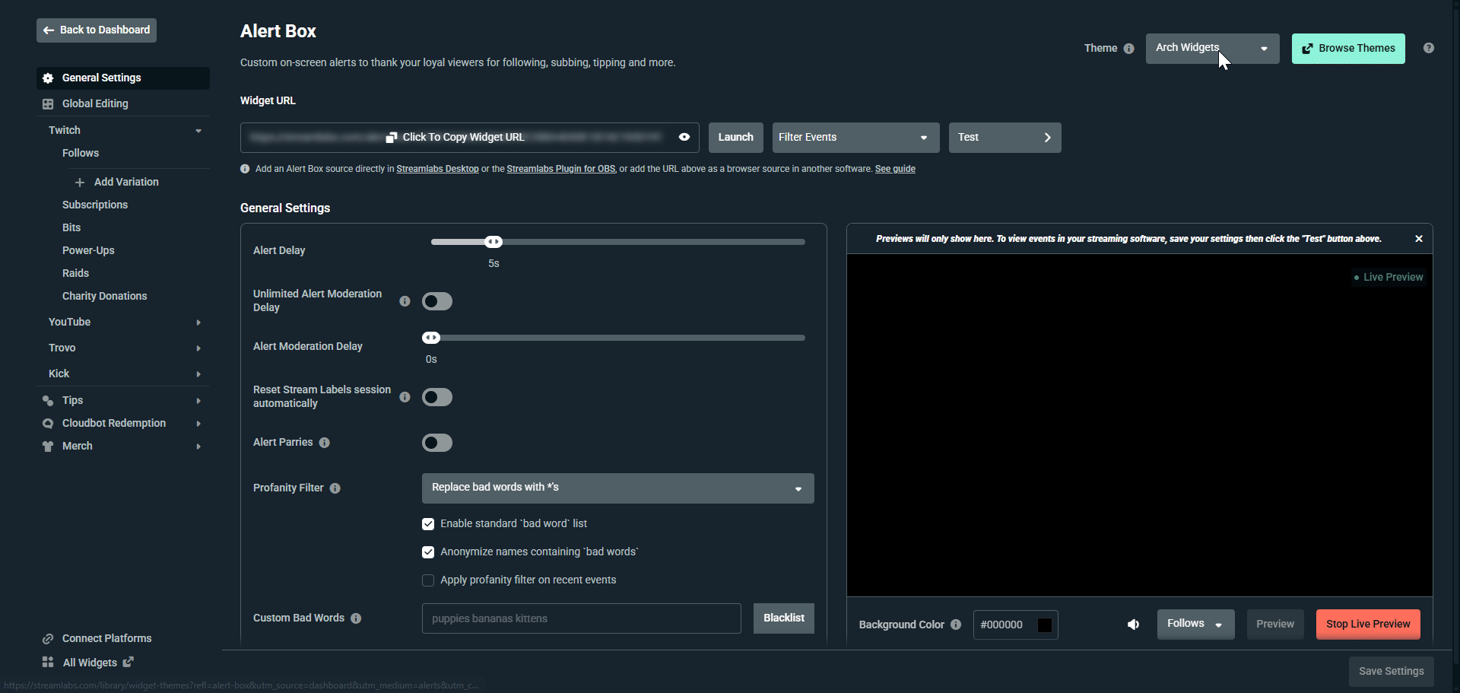Launch the widget
The width and height of the screenshot is (1460, 693).
click(735, 138)
